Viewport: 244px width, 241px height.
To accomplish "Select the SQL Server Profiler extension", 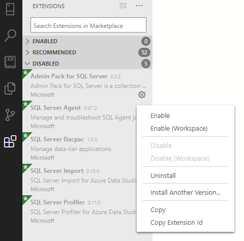I will 80,211.
